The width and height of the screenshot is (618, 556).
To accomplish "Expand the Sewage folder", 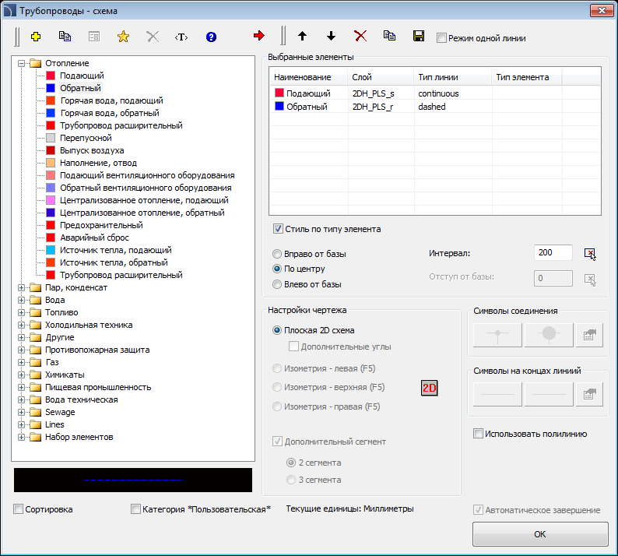I will [21, 412].
